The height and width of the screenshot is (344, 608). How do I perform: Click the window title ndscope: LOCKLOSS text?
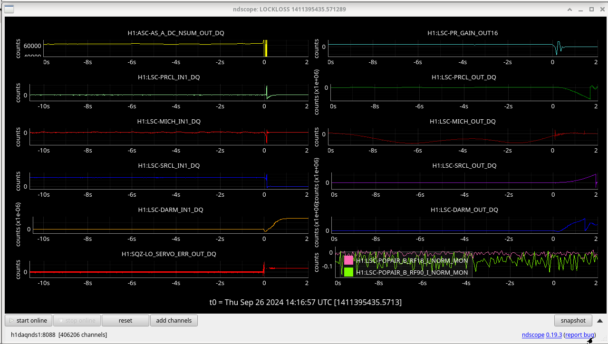[x=290, y=9]
